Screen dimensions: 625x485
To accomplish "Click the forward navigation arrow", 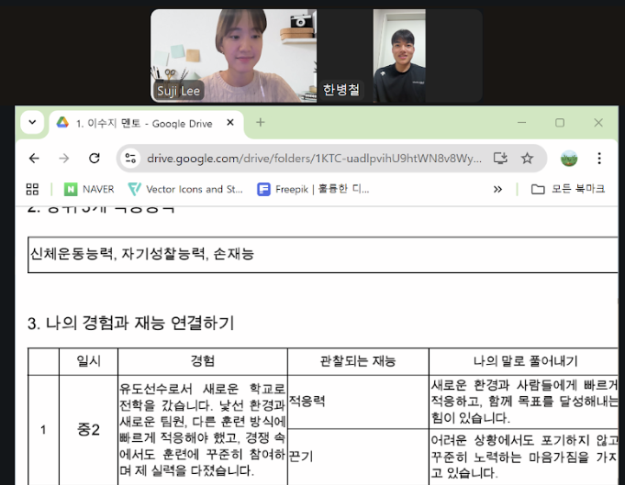I will (x=63, y=159).
